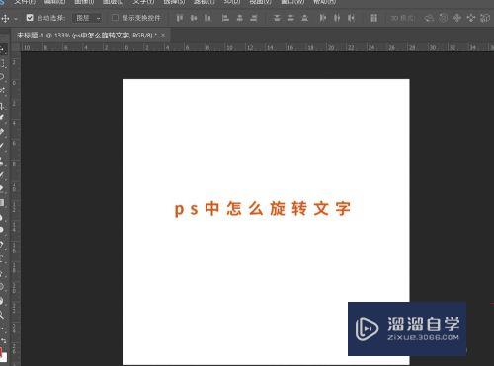Toggle the 自动选择 checkbox

[30, 18]
